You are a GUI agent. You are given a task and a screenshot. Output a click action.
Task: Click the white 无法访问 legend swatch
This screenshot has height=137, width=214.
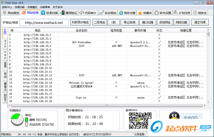(x=26, y=124)
